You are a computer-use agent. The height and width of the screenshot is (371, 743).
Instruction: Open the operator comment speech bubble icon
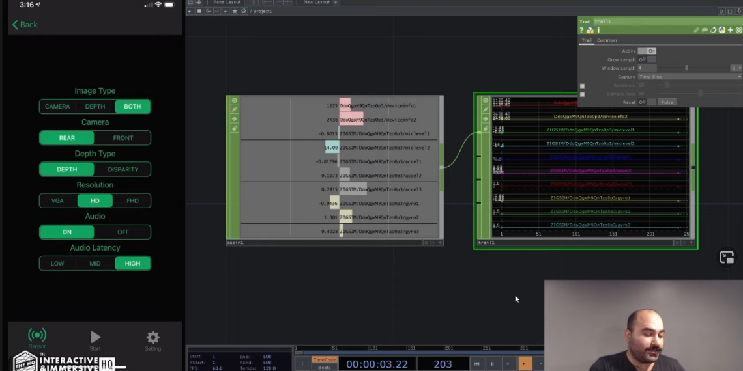(705, 30)
